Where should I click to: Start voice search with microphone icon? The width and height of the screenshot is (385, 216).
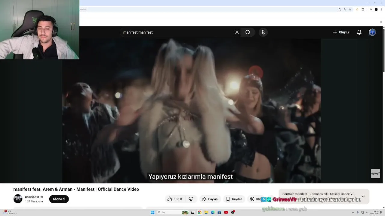263,32
